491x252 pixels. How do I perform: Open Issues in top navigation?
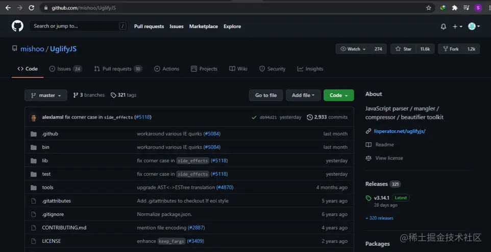click(x=177, y=26)
